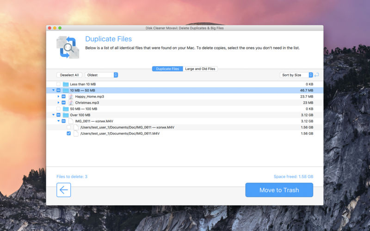Click the 23 MB size value
This screenshot has height=231, width=370.
pos(308,103)
